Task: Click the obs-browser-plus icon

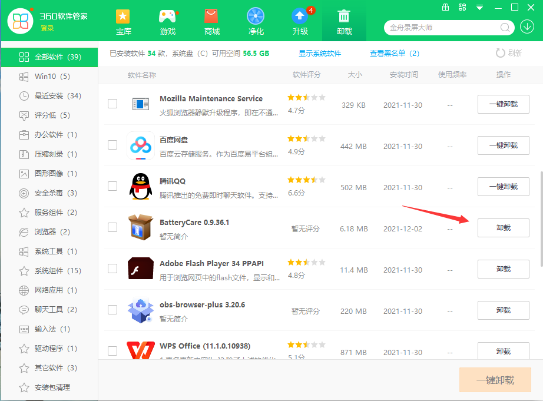Action: click(x=141, y=310)
